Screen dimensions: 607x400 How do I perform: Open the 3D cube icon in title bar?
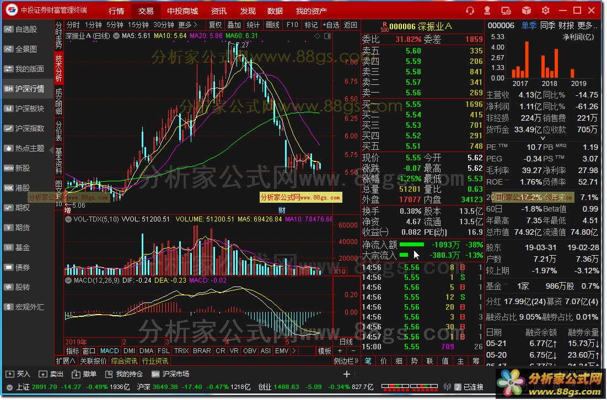(527, 10)
